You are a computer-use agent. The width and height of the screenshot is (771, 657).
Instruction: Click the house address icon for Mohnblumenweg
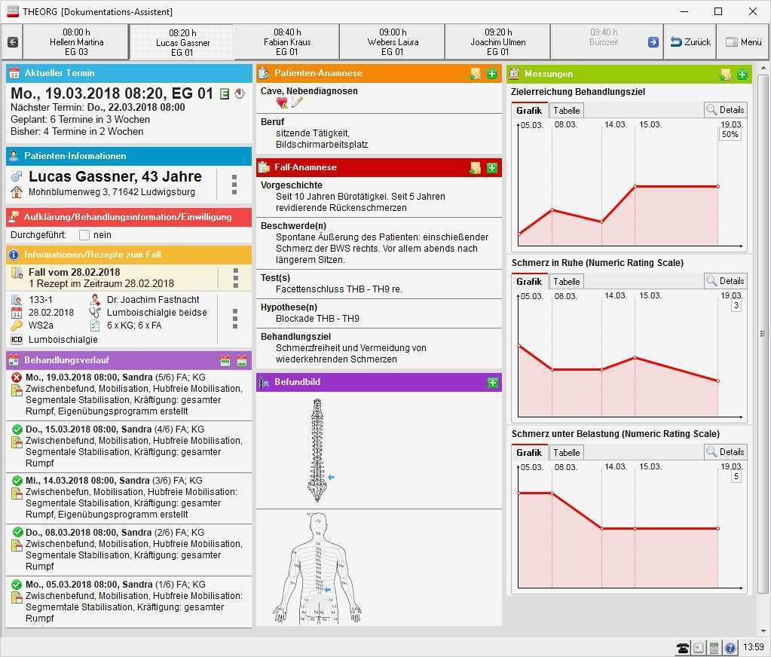point(17,192)
